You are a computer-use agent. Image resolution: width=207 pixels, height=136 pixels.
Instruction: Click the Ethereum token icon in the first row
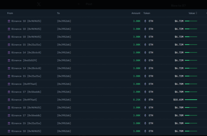(145, 21)
